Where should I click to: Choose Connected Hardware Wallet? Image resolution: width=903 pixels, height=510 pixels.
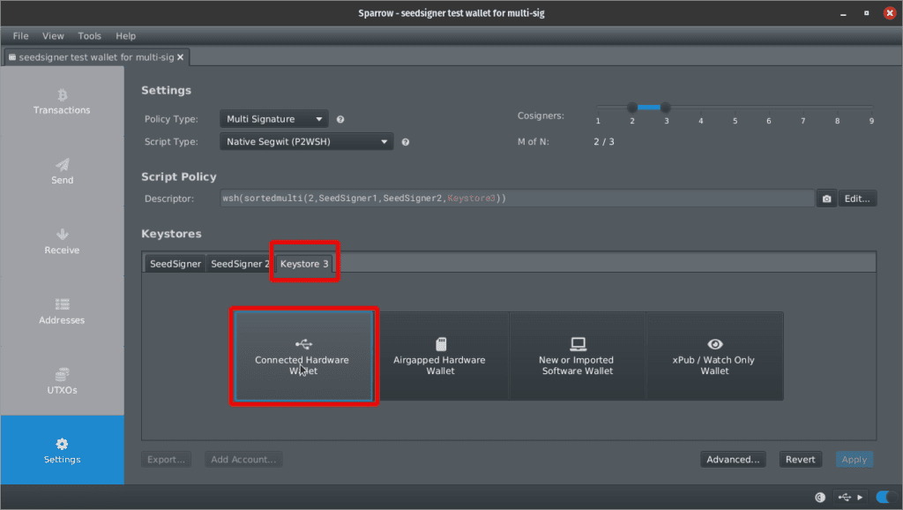(x=303, y=356)
